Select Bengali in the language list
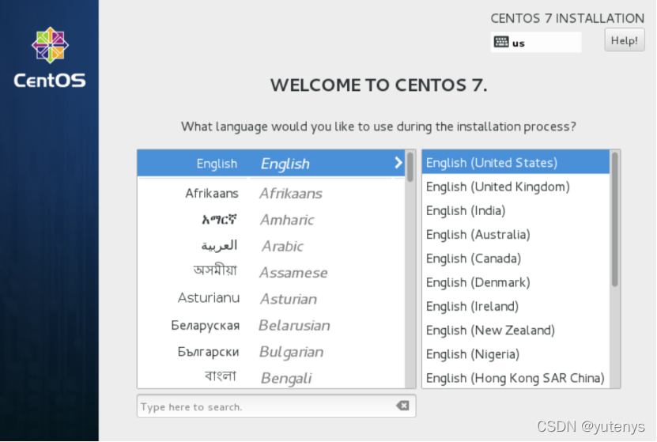The image size is (657, 442). (271, 377)
